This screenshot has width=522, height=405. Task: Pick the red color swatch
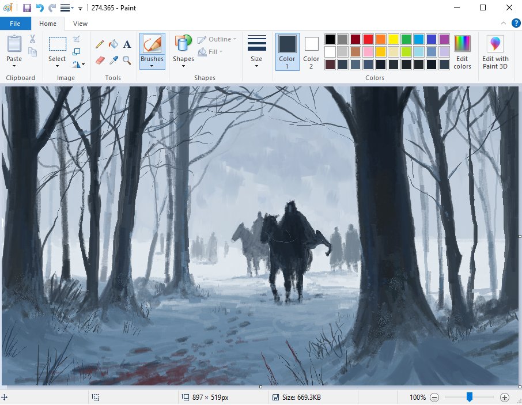[x=368, y=39]
